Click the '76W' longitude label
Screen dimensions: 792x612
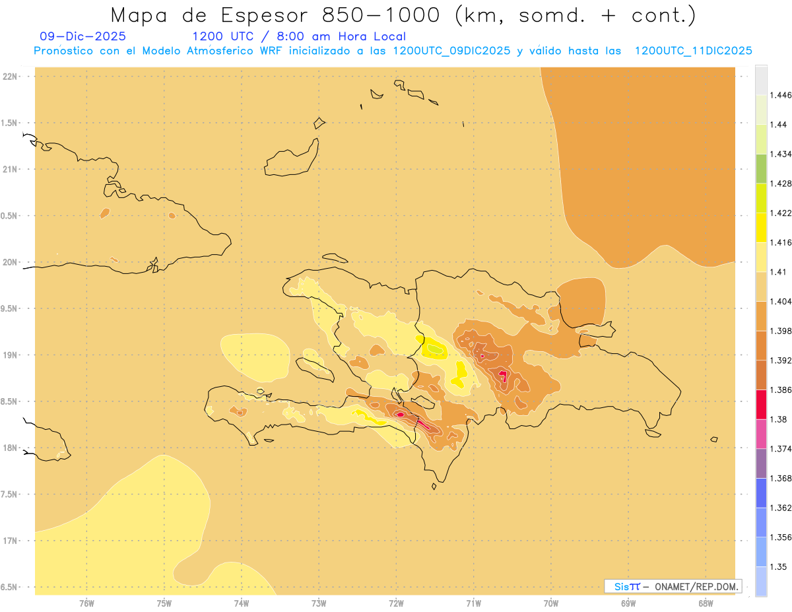(86, 603)
